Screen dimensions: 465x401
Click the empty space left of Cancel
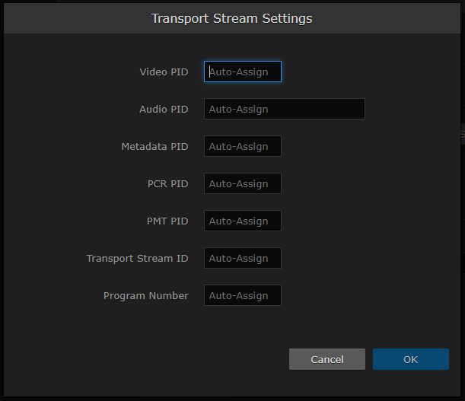pos(152,359)
